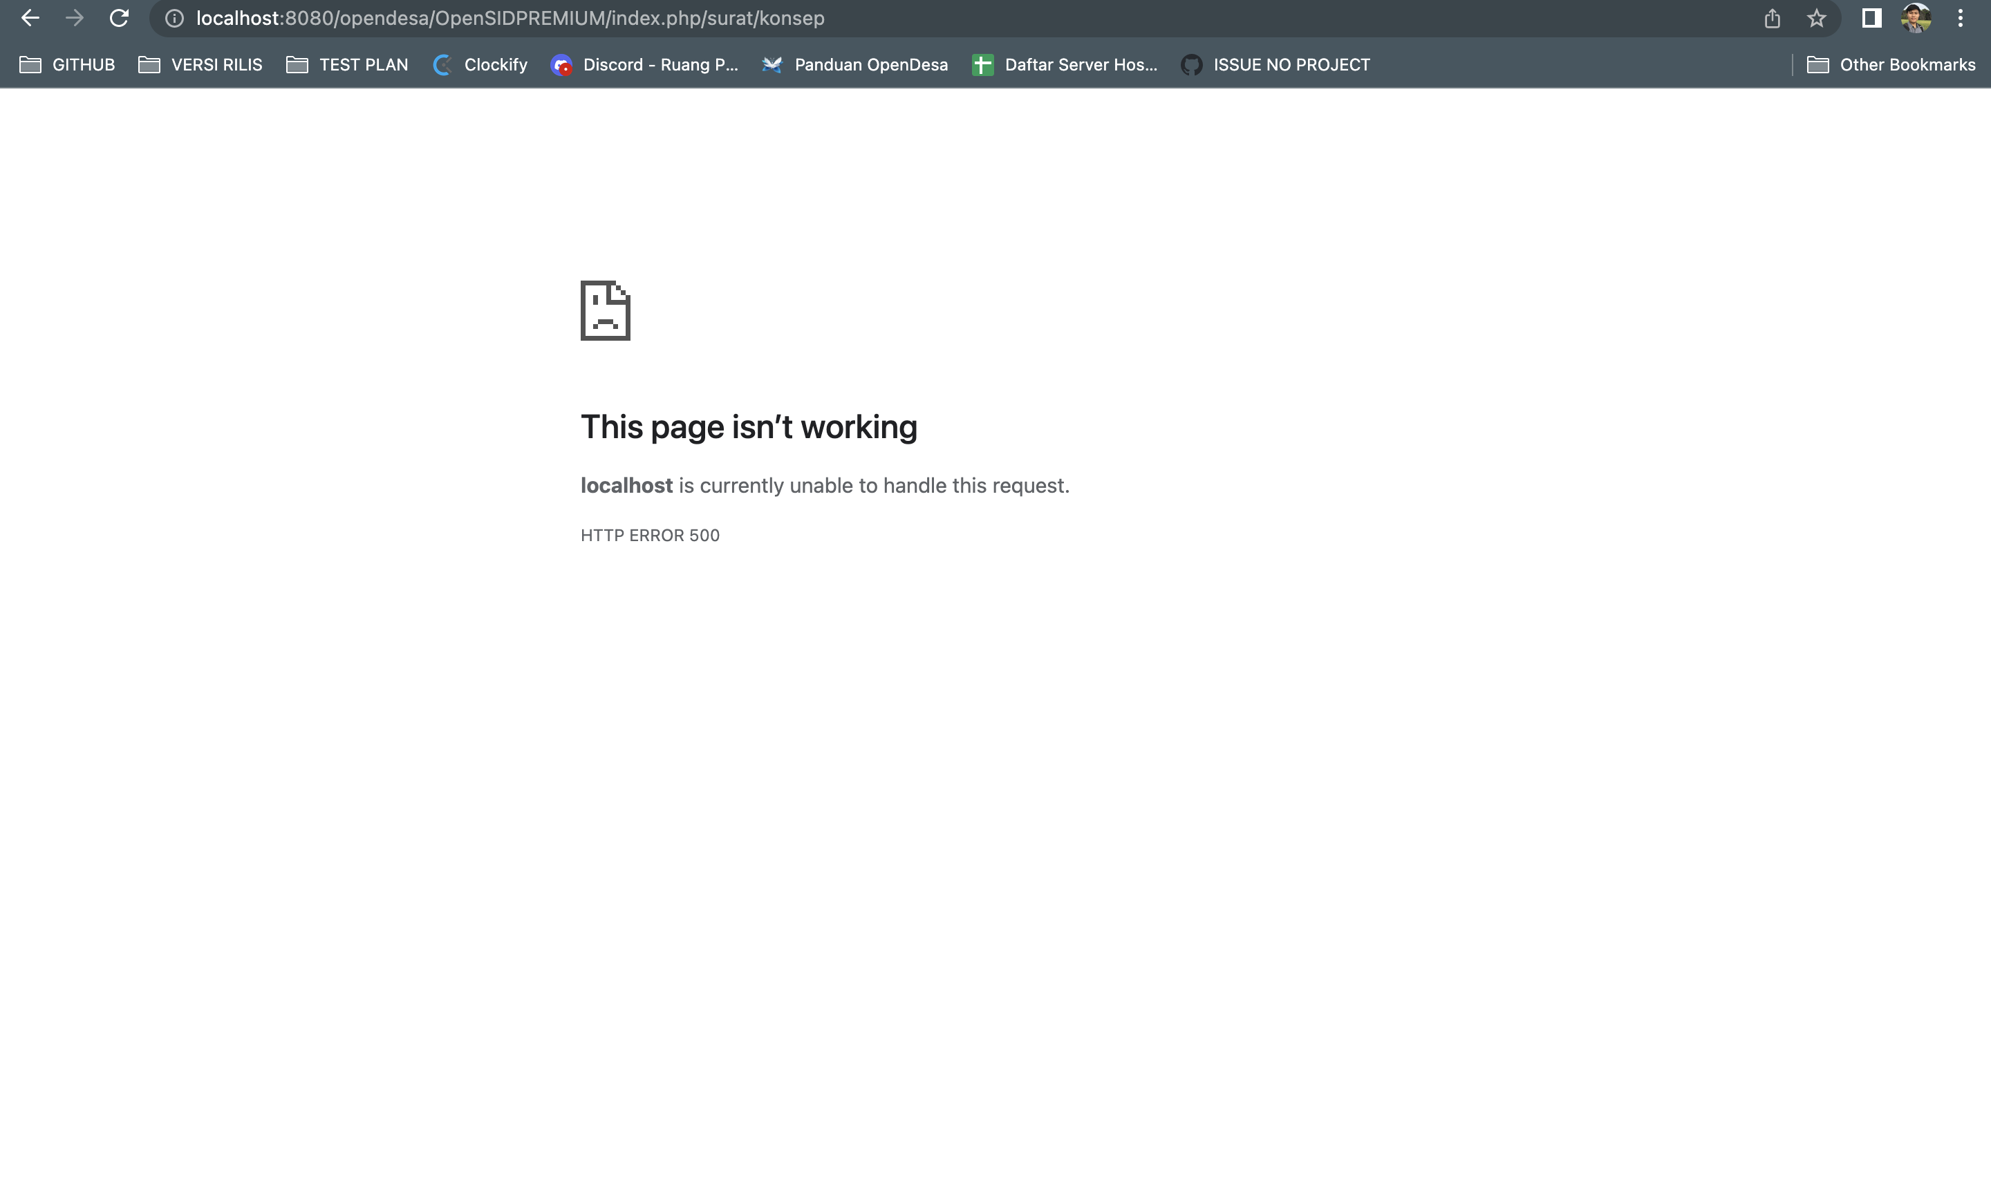Open the Daftar Server Hos... bookmark
The image size is (1991, 1179).
pyautogui.click(x=1065, y=64)
